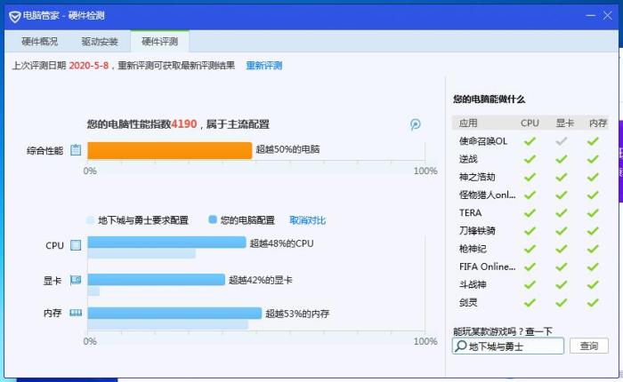The width and height of the screenshot is (623, 382).
Task: Select the TERA game name
Action: [471, 213]
